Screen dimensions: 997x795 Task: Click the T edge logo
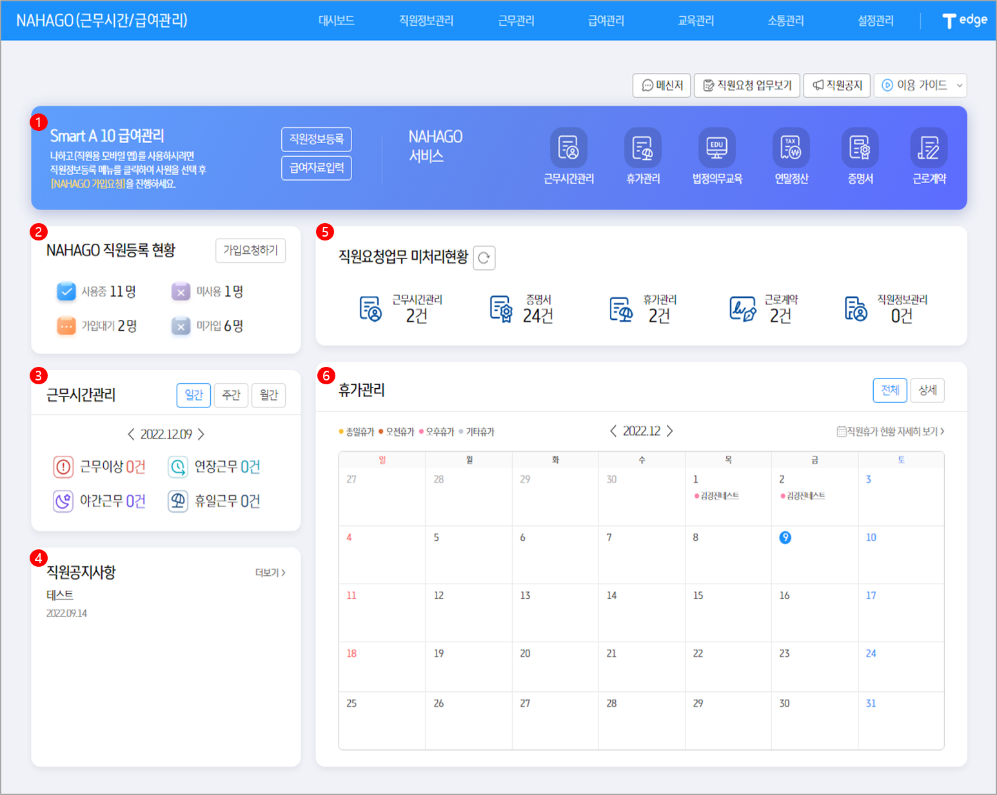tap(965, 21)
